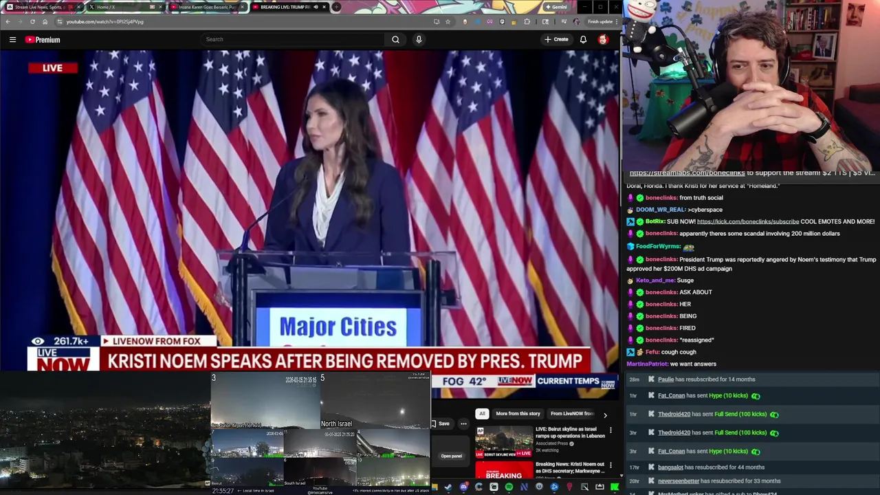Click Keto_and_me username in chat
Image resolution: width=880 pixels, height=495 pixels.
(x=655, y=280)
